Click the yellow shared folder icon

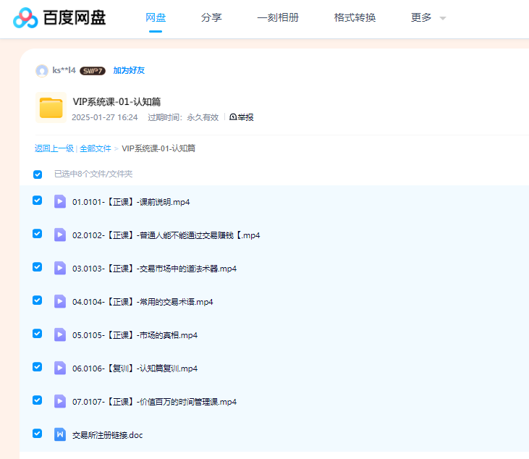pos(51,108)
